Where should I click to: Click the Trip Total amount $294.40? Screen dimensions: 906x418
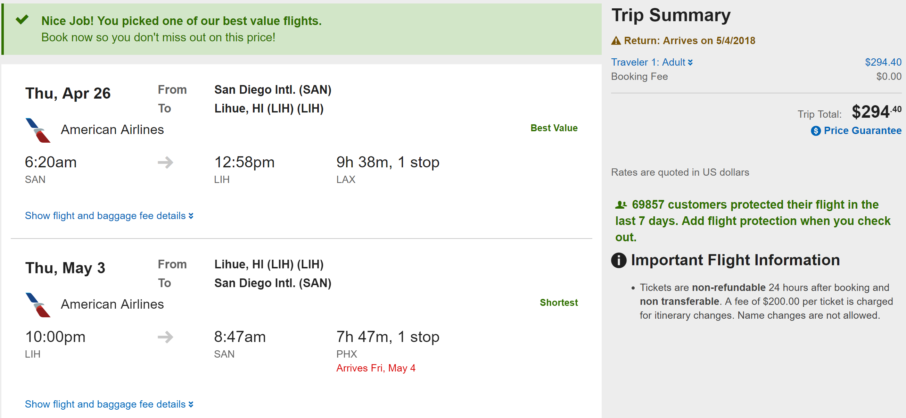[x=876, y=112]
